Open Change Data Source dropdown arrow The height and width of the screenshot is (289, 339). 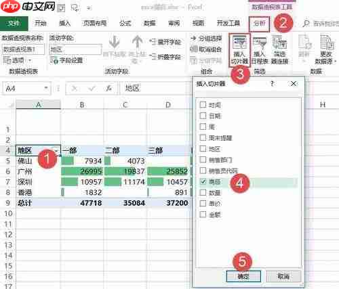(x=336, y=61)
